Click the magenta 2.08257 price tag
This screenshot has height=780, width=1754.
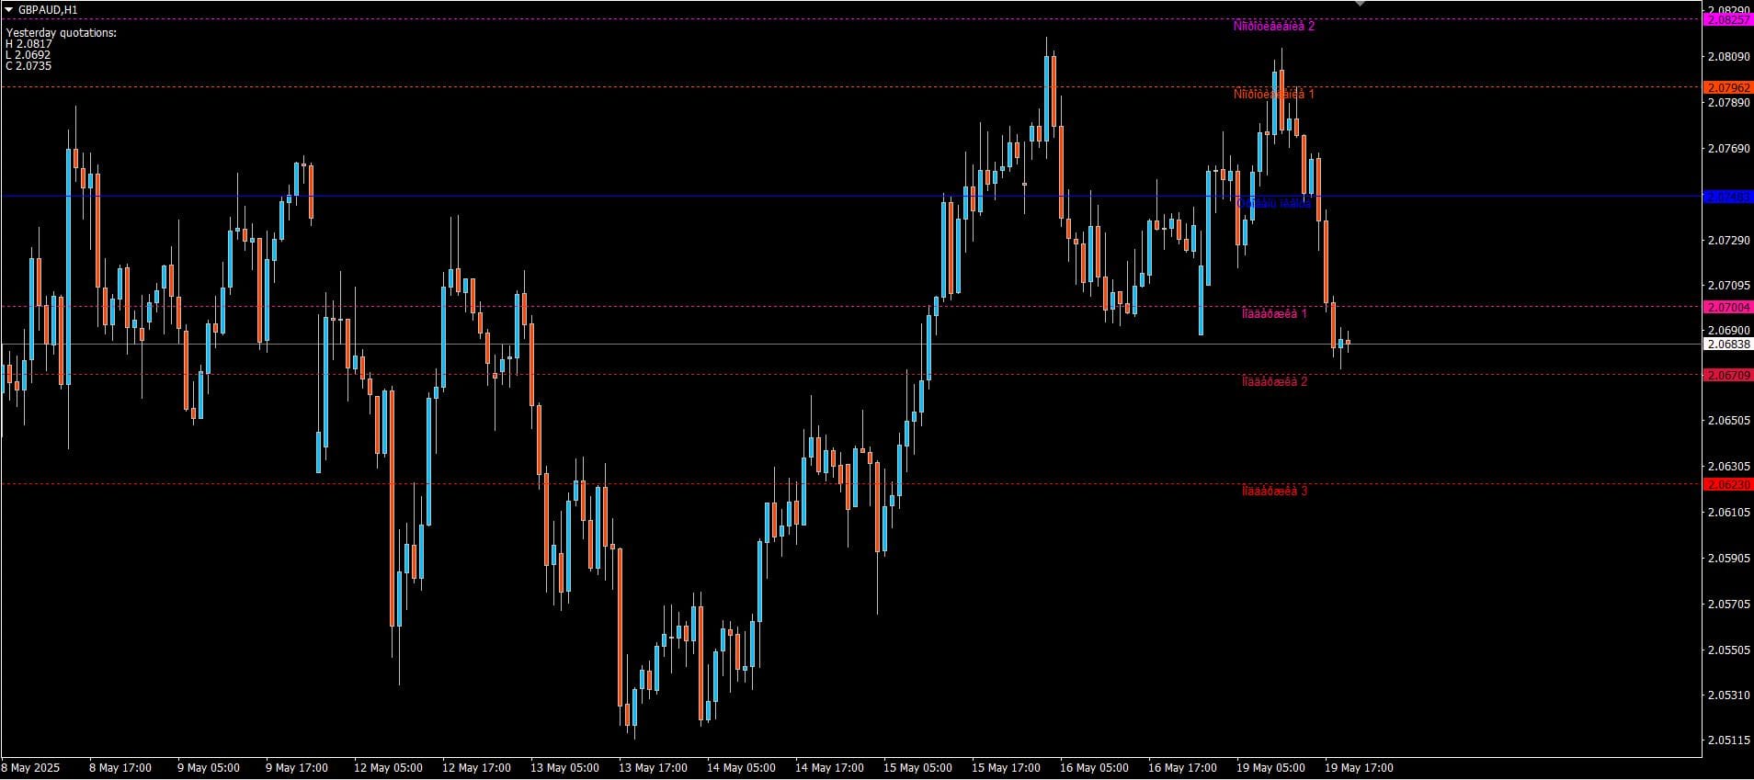coord(1728,19)
